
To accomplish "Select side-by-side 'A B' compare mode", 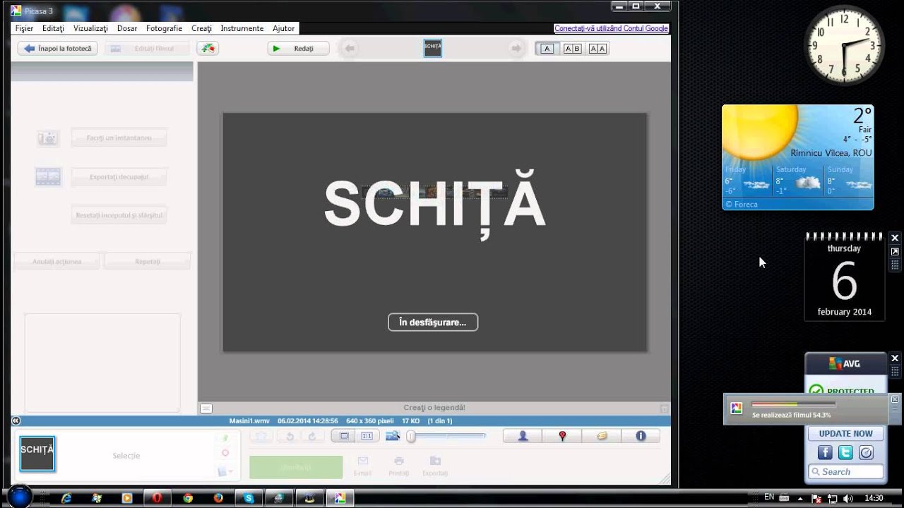I will tap(572, 49).
